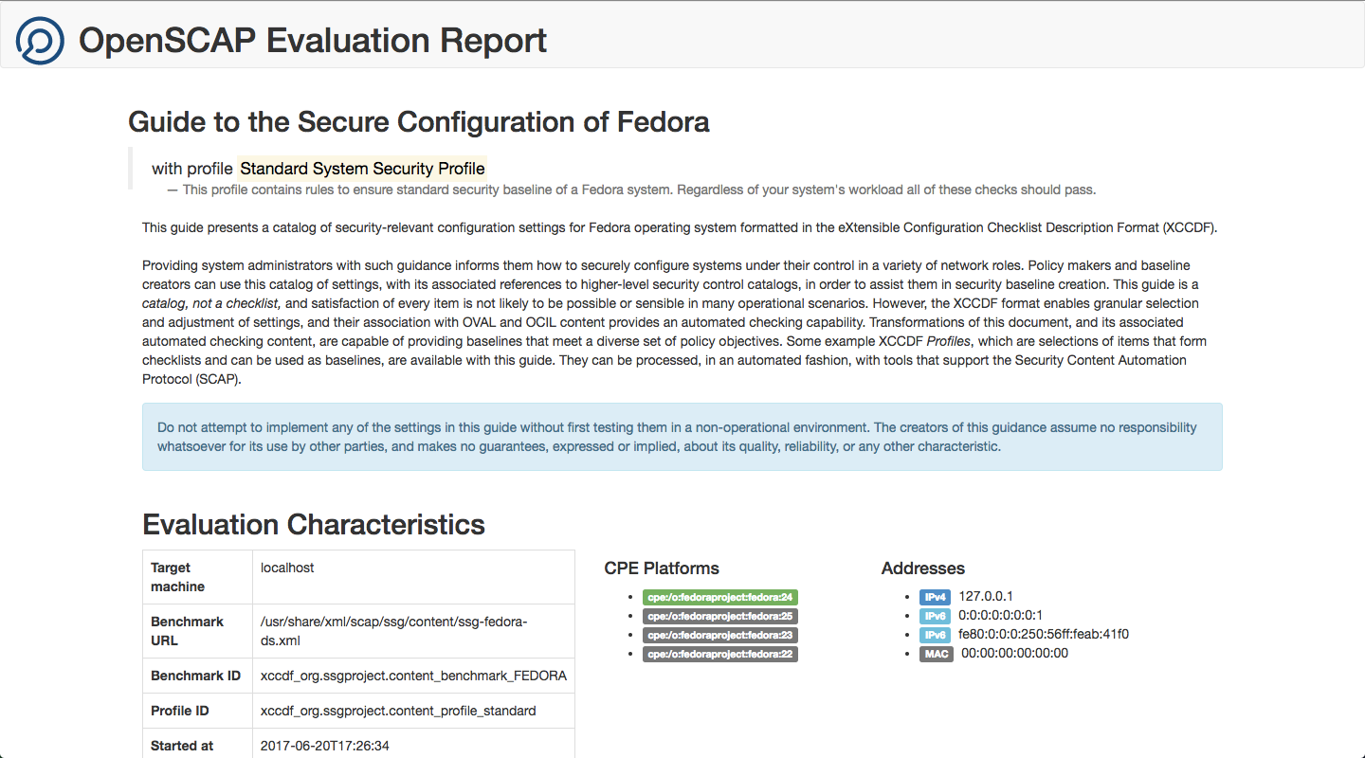Select the fedora:22 CPE platform badge
The image size is (1365, 758).
720,654
